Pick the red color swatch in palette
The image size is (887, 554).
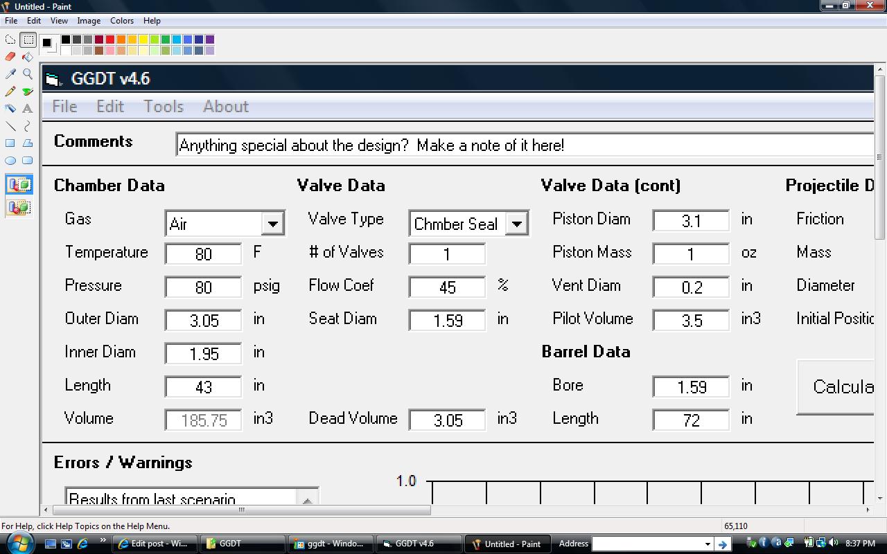click(110, 39)
